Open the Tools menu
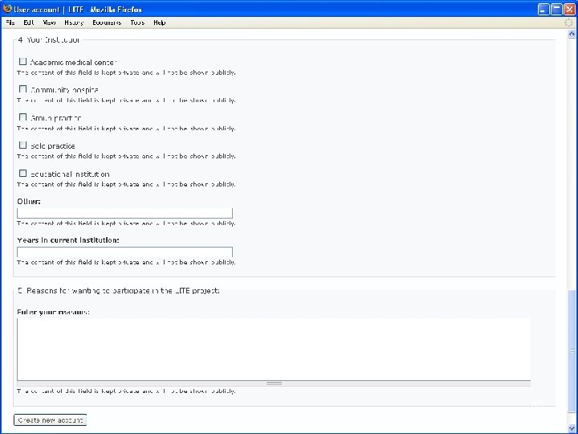Image resolution: width=578 pixels, height=434 pixels. coord(137,23)
